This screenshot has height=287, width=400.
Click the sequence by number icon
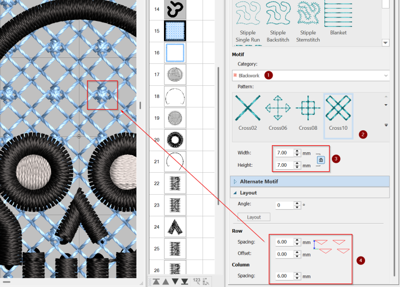click(196, 281)
